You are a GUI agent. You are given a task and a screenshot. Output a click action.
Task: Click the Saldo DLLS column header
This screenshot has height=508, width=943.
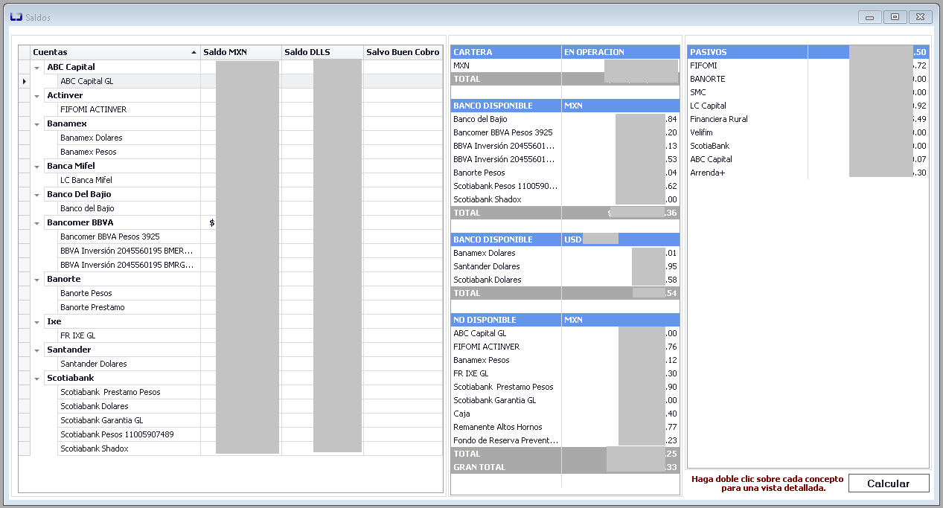click(322, 52)
